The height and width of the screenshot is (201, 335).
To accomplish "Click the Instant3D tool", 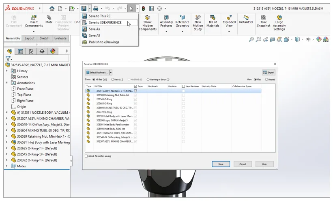I will click(x=246, y=19).
